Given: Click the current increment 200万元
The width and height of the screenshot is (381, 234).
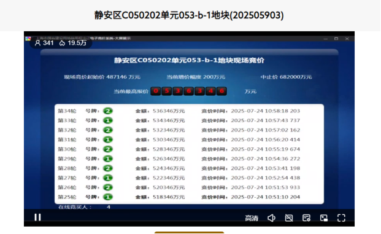Looking at the screenshot, I should tap(214, 77).
